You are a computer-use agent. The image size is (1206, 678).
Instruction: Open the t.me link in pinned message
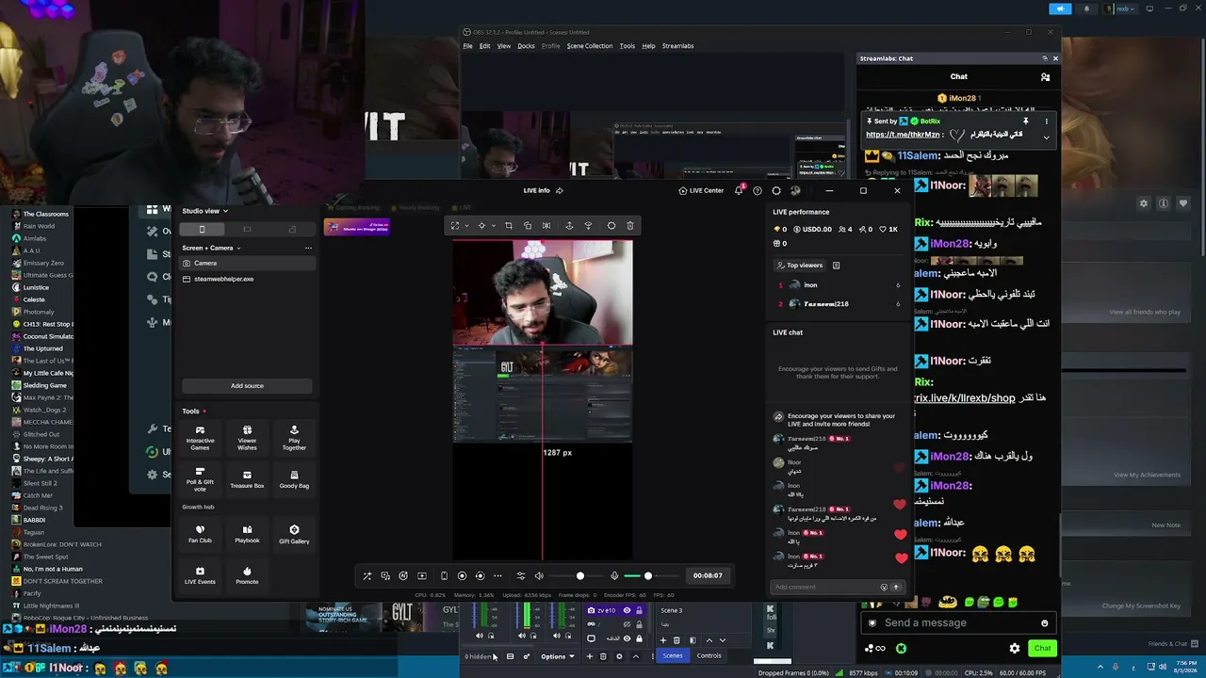904,135
